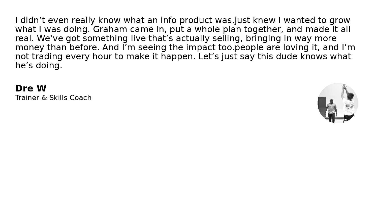Click the words "this dude knows what"
This screenshot has width=373, height=201.
coord(304,57)
